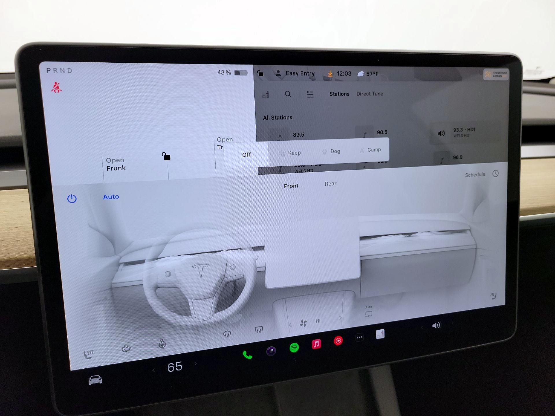555x416 pixels.
Task: Select Dog mode
Action: point(331,151)
